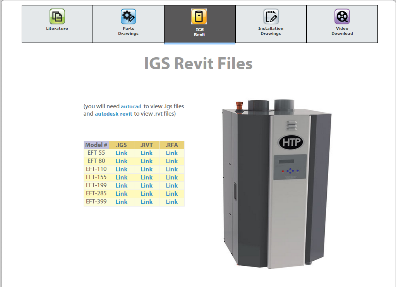396x287 pixels.
Task: Open the EFT-199 .RVT Link
Action: 146,185
